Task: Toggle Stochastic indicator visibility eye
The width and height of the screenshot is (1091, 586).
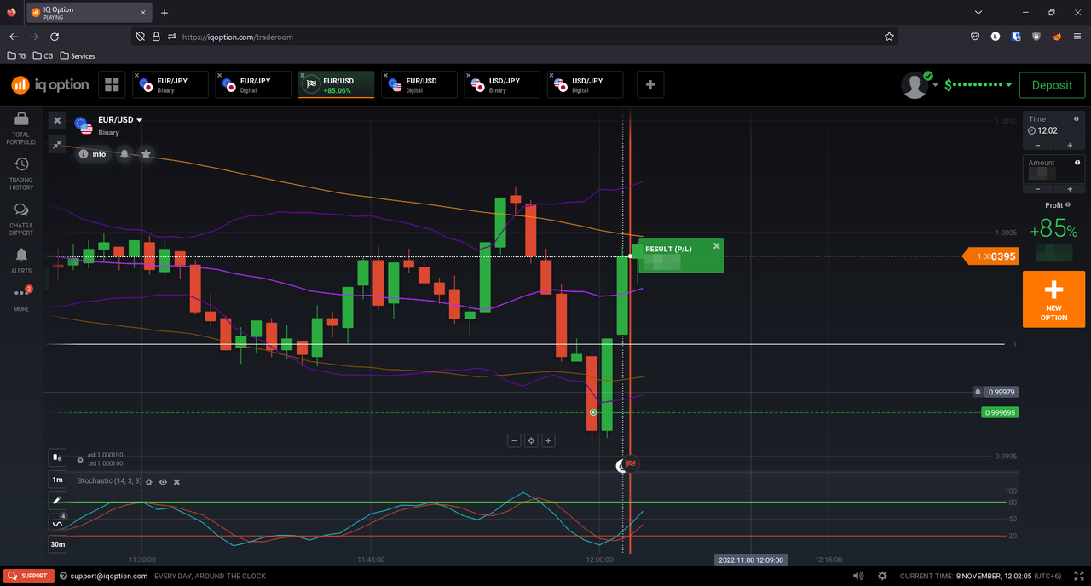Action: click(163, 482)
